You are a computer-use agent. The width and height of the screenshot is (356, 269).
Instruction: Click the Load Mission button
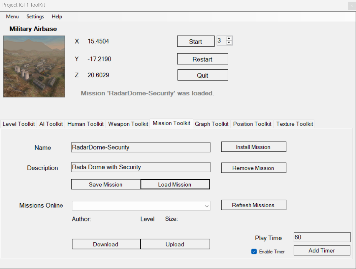point(175,184)
